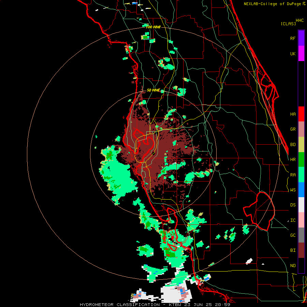Viewport: 307px width, 307px height.
Task: Select the GR dusty pink legend swatch
Action: [301, 129]
